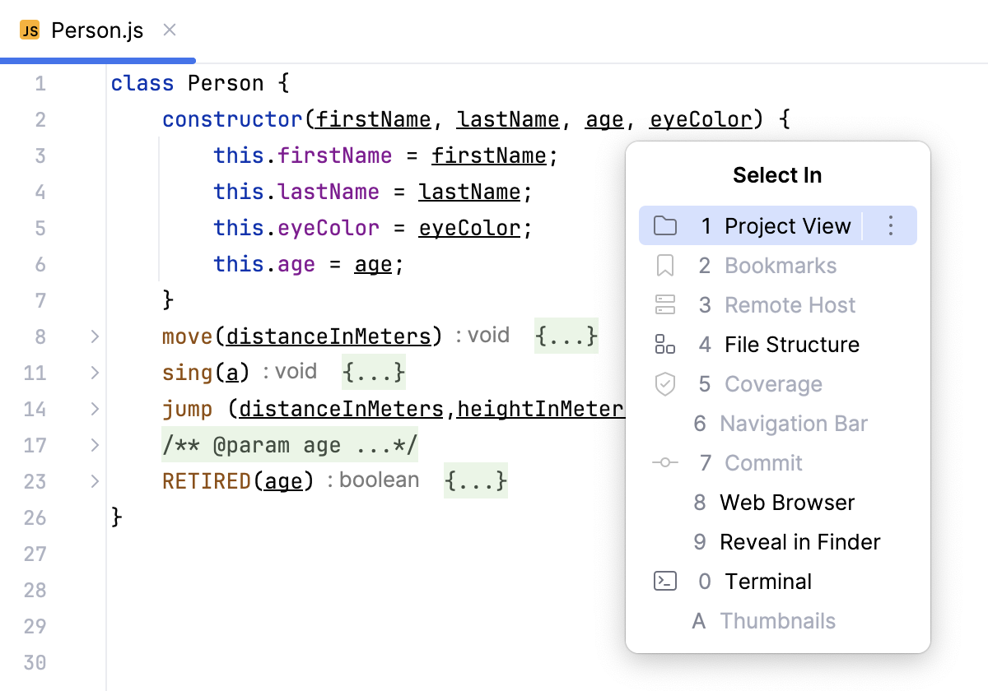Image resolution: width=988 pixels, height=691 pixels.
Task: Click the folder icon beside Project View
Action: pos(664,226)
